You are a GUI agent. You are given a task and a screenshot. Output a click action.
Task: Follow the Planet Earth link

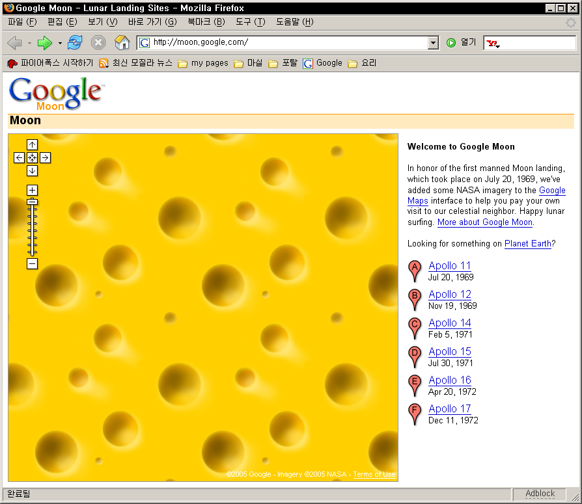click(x=528, y=244)
